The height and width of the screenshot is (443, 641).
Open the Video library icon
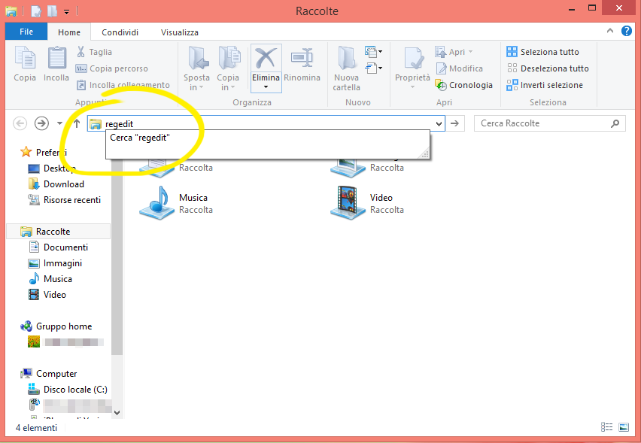(x=348, y=203)
